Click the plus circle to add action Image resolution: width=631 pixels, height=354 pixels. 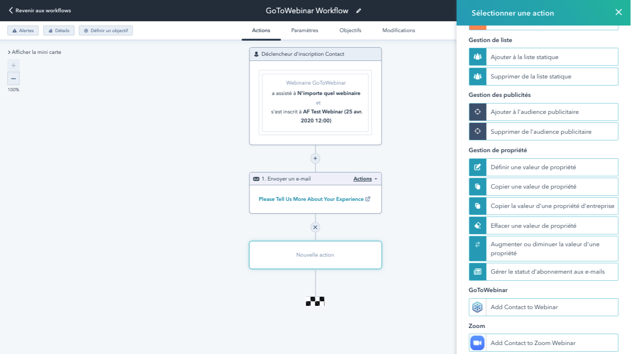315,158
